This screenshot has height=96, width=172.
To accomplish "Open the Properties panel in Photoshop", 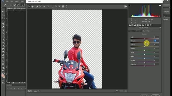I will (166, 11).
